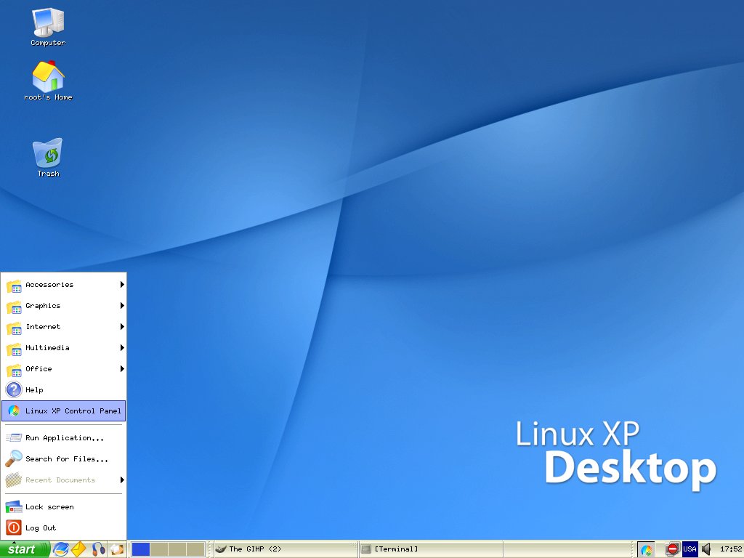The width and height of the screenshot is (744, 558).
Task: Open the Accessories submenu
Action: coord(64,285)
